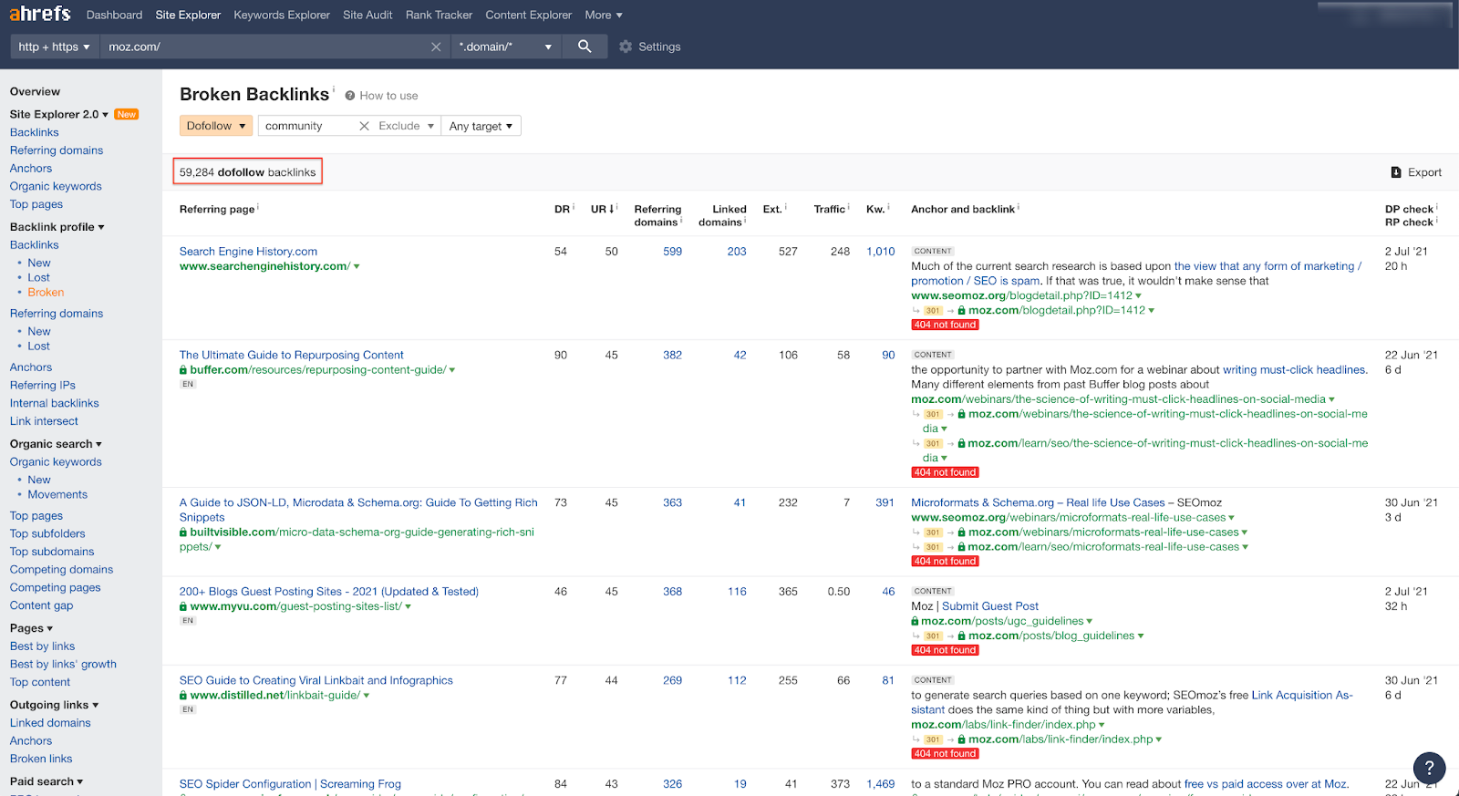The width and height of the screenshot is (1459, 796).
Task: Go to the Dashboard tab
Action: [114, 15]
